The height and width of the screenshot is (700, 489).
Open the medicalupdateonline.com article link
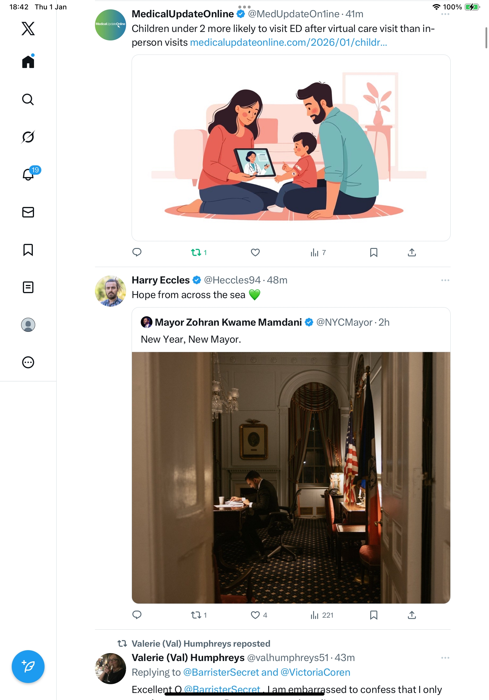(x=288, y=43)
